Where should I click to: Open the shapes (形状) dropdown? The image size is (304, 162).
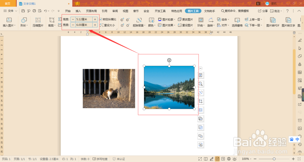24,26
